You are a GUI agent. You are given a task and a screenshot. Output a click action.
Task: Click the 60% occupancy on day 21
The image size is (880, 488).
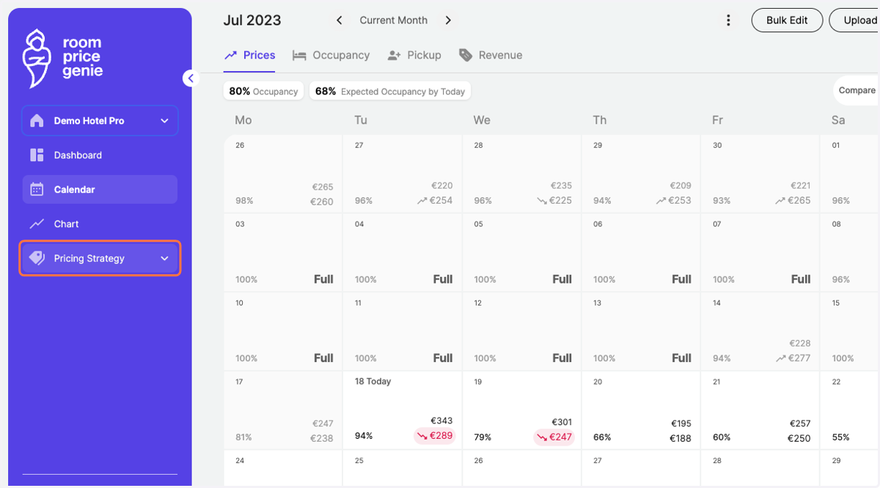coord(722,437)
